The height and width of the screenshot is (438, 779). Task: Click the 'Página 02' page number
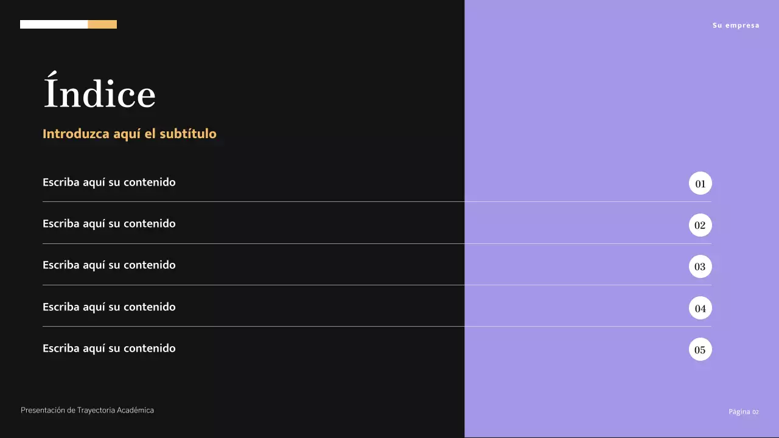[743, 412]
